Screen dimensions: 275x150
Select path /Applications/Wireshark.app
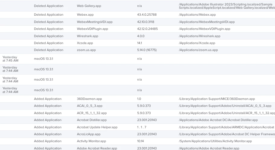pyautogui.click(x=200, y=36)
